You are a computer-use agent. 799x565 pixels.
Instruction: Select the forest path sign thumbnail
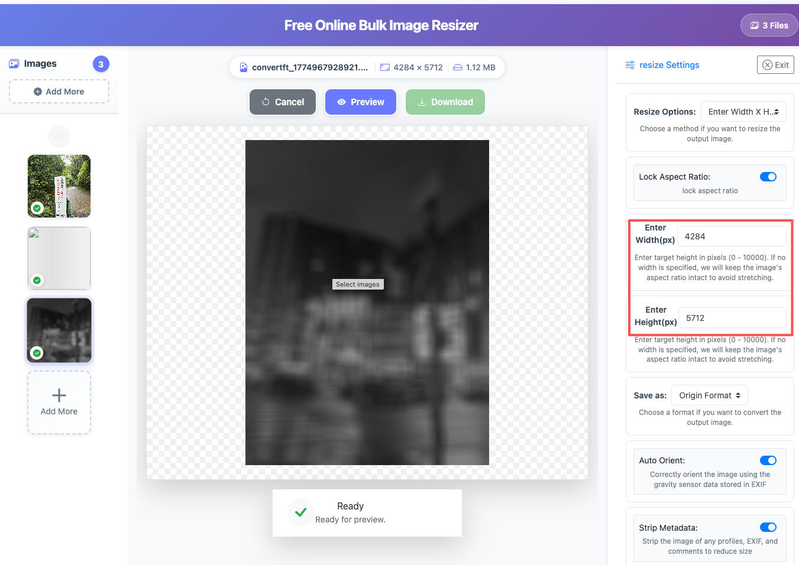(59, 186)
